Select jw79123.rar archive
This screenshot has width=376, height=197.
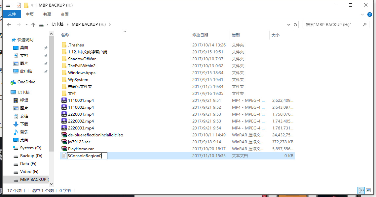point(79,142)
